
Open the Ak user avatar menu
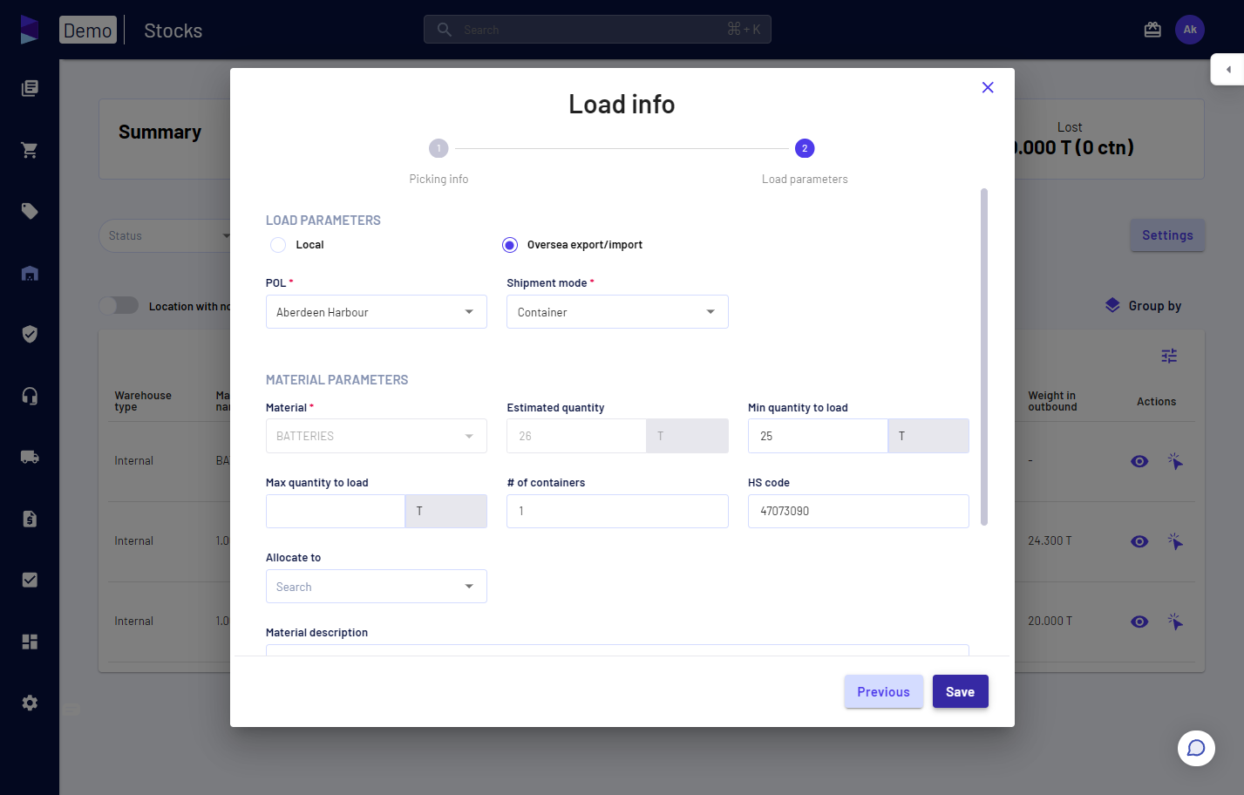pos(1190,30)
